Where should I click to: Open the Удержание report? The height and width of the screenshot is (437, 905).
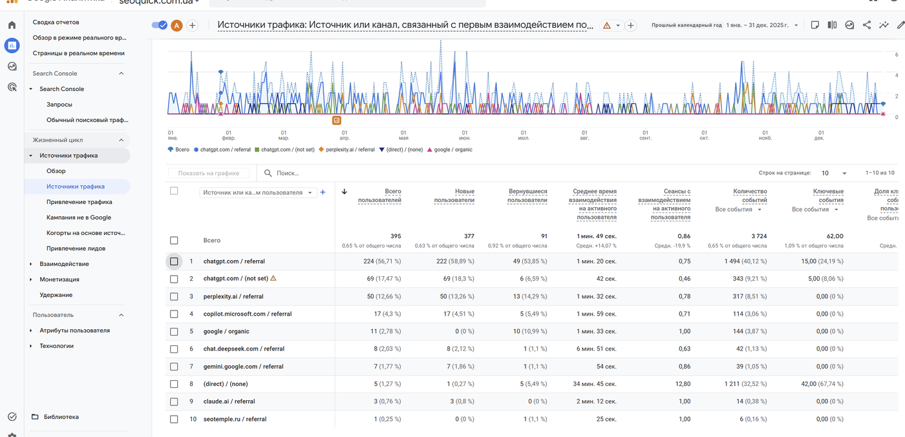pos(56,295)
